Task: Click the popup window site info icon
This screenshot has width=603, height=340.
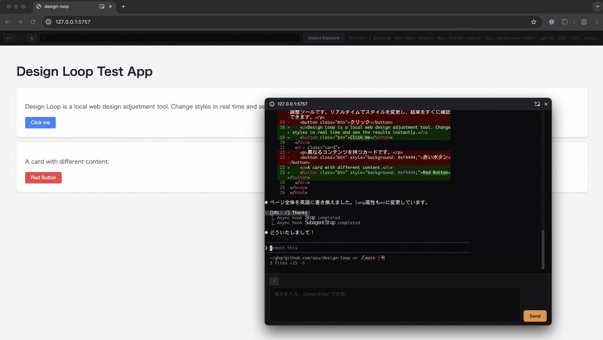Action: click(272, 104)
